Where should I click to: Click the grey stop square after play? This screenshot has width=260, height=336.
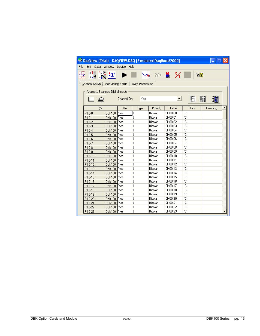[x=134, y=75]
